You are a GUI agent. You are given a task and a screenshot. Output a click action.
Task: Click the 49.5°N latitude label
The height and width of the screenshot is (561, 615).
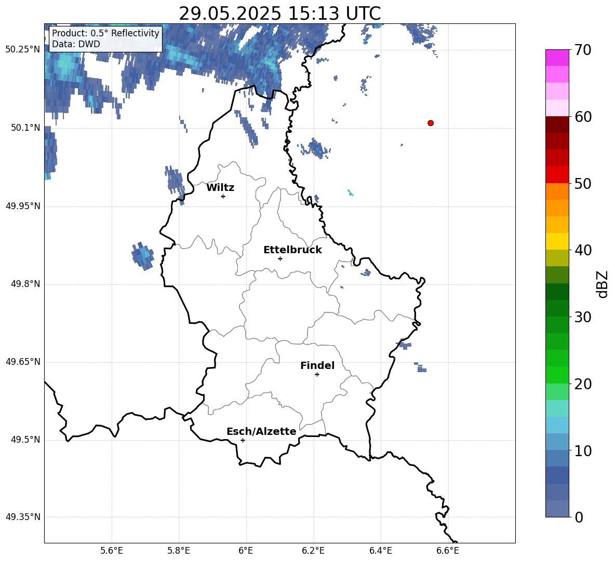pyautogui.click(x=25, y=440)
